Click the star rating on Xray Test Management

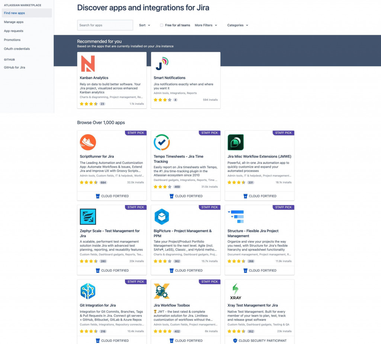point(236,331)
